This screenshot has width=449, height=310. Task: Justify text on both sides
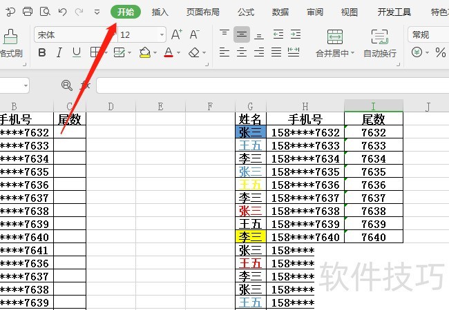pyautogui.click(x=276, y=52)
